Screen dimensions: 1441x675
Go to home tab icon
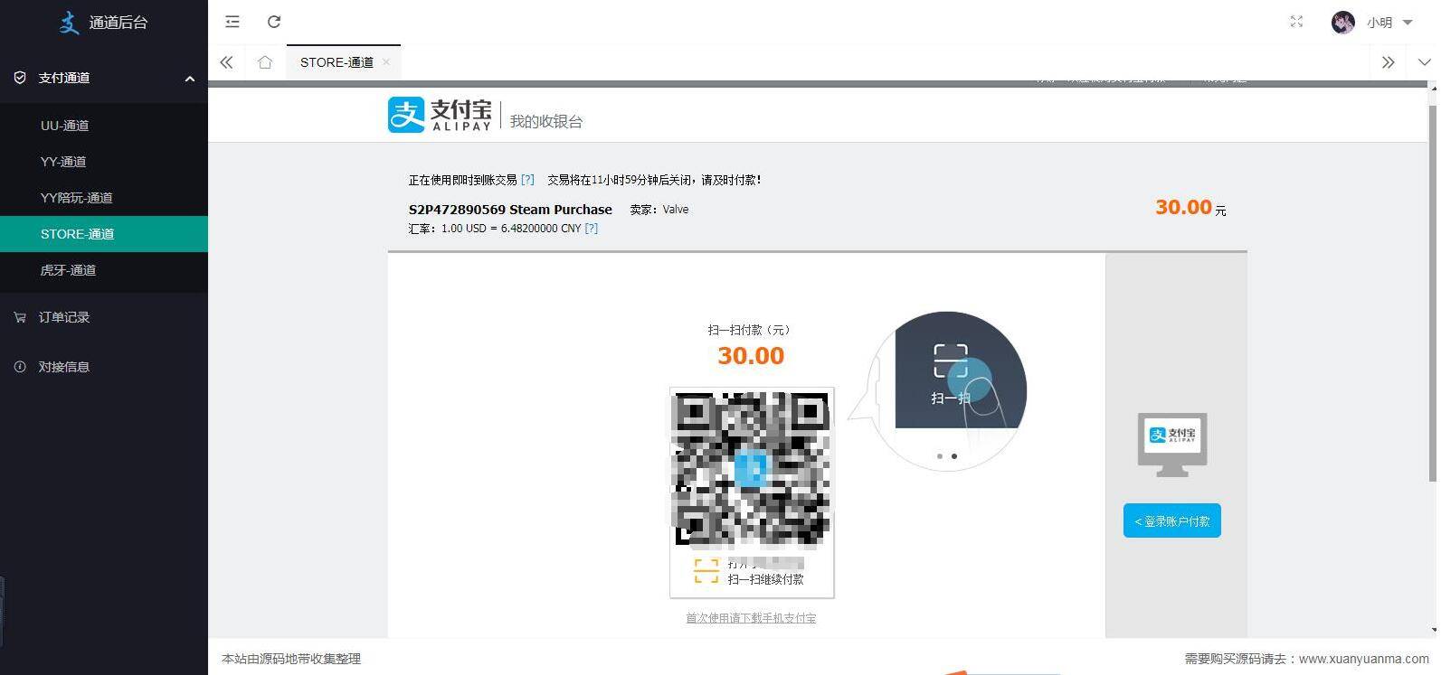[265, 62]
